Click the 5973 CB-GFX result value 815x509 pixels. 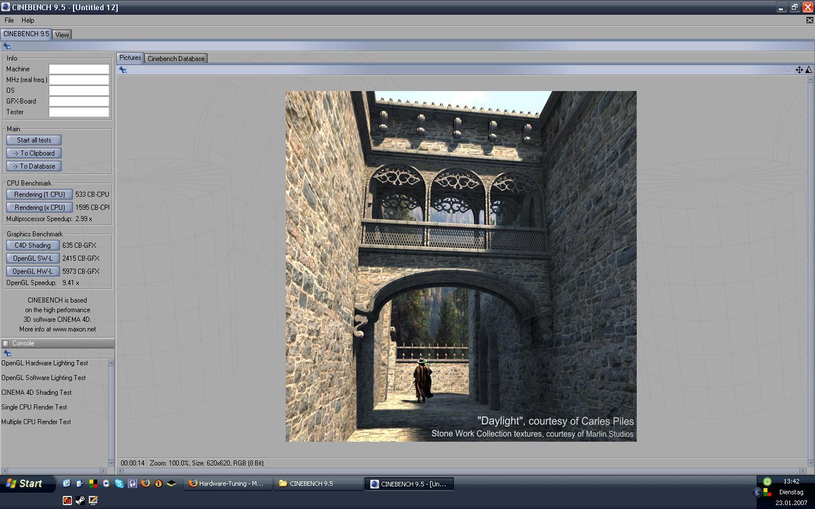[81, 271]
